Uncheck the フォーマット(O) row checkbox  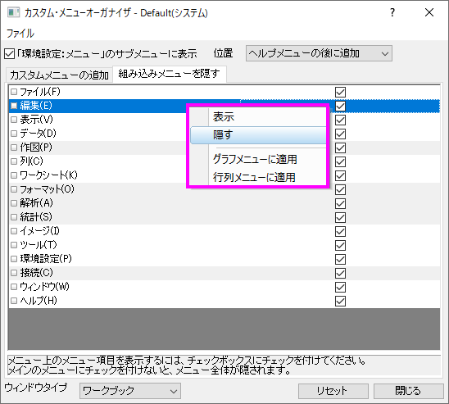click(x=340, y=190)
